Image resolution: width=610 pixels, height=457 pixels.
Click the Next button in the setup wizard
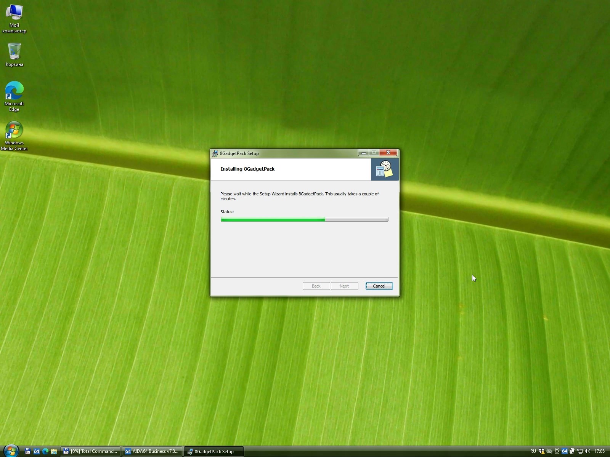[x=344, y=286]
